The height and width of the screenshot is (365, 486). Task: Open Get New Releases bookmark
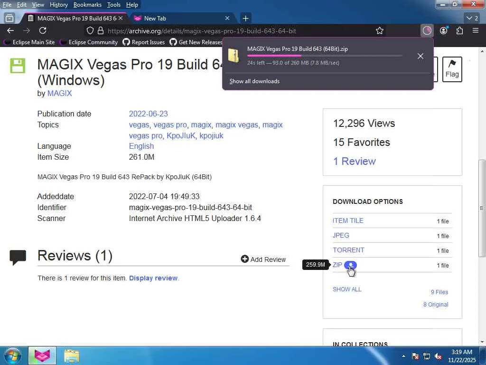click(196, 42)
